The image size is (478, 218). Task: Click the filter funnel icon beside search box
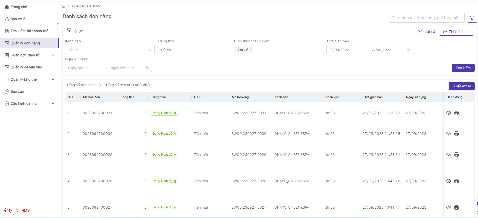pyautogui.click(x=472, y=18)
